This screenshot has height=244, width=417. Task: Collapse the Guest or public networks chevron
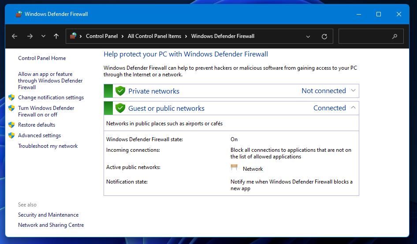click(353, 108)
